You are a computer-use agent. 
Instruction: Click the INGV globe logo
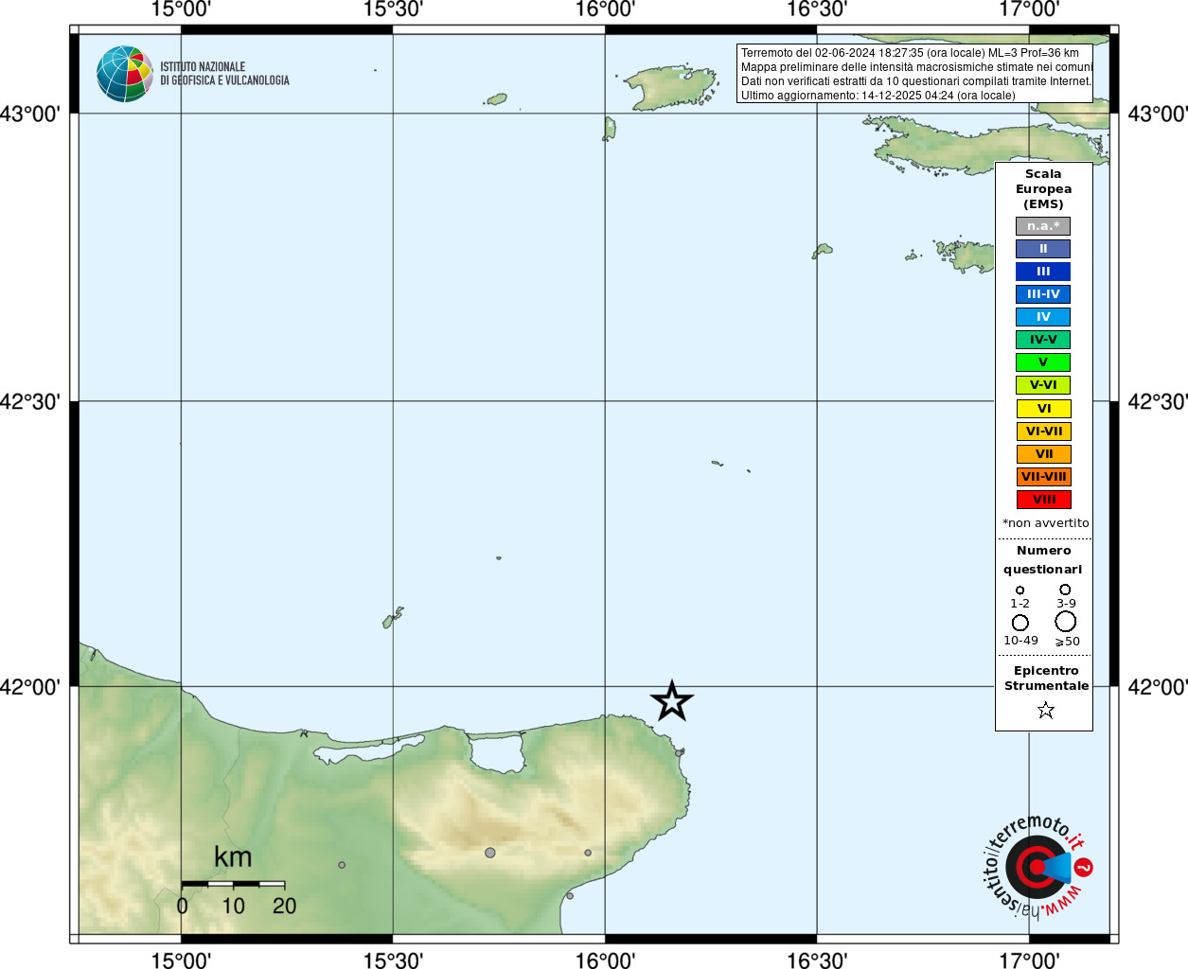(125, 74)
